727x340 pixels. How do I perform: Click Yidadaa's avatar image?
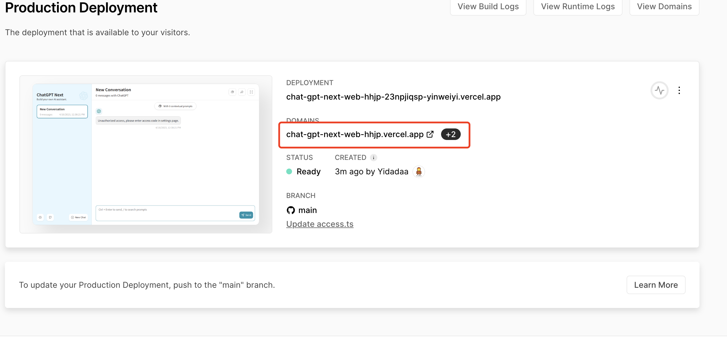(418, 172)
